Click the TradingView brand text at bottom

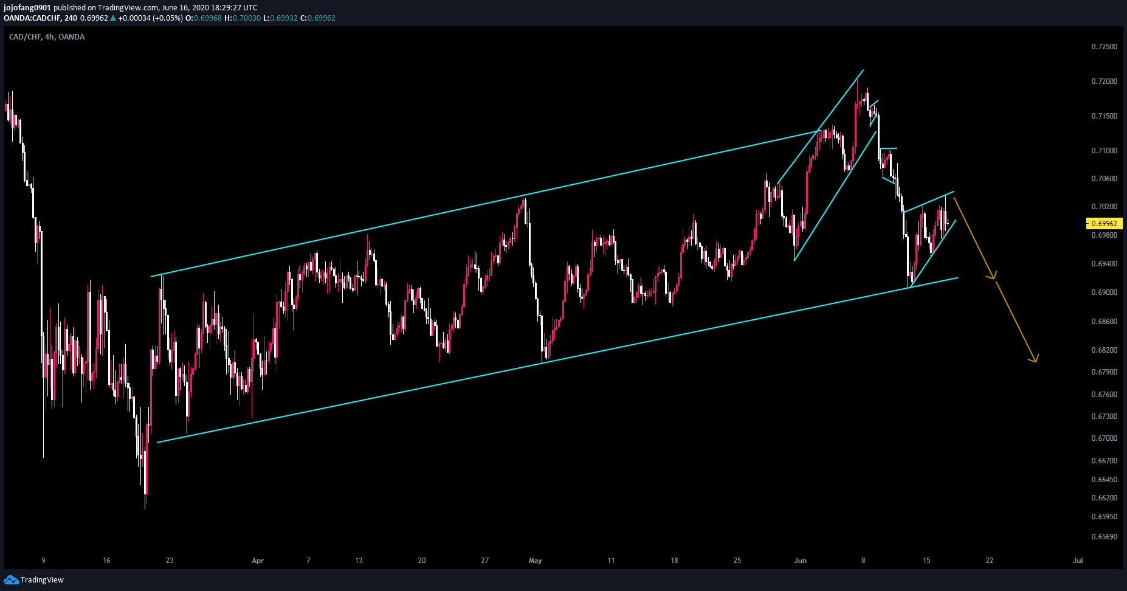[x=42, y=580]
